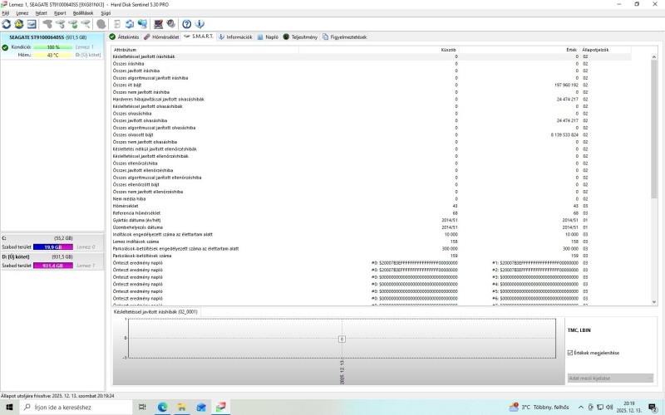Click the gray speaker-like toolbar icon
The width and height of the screenshot is (665, 415).
click(x=171, y=24)
